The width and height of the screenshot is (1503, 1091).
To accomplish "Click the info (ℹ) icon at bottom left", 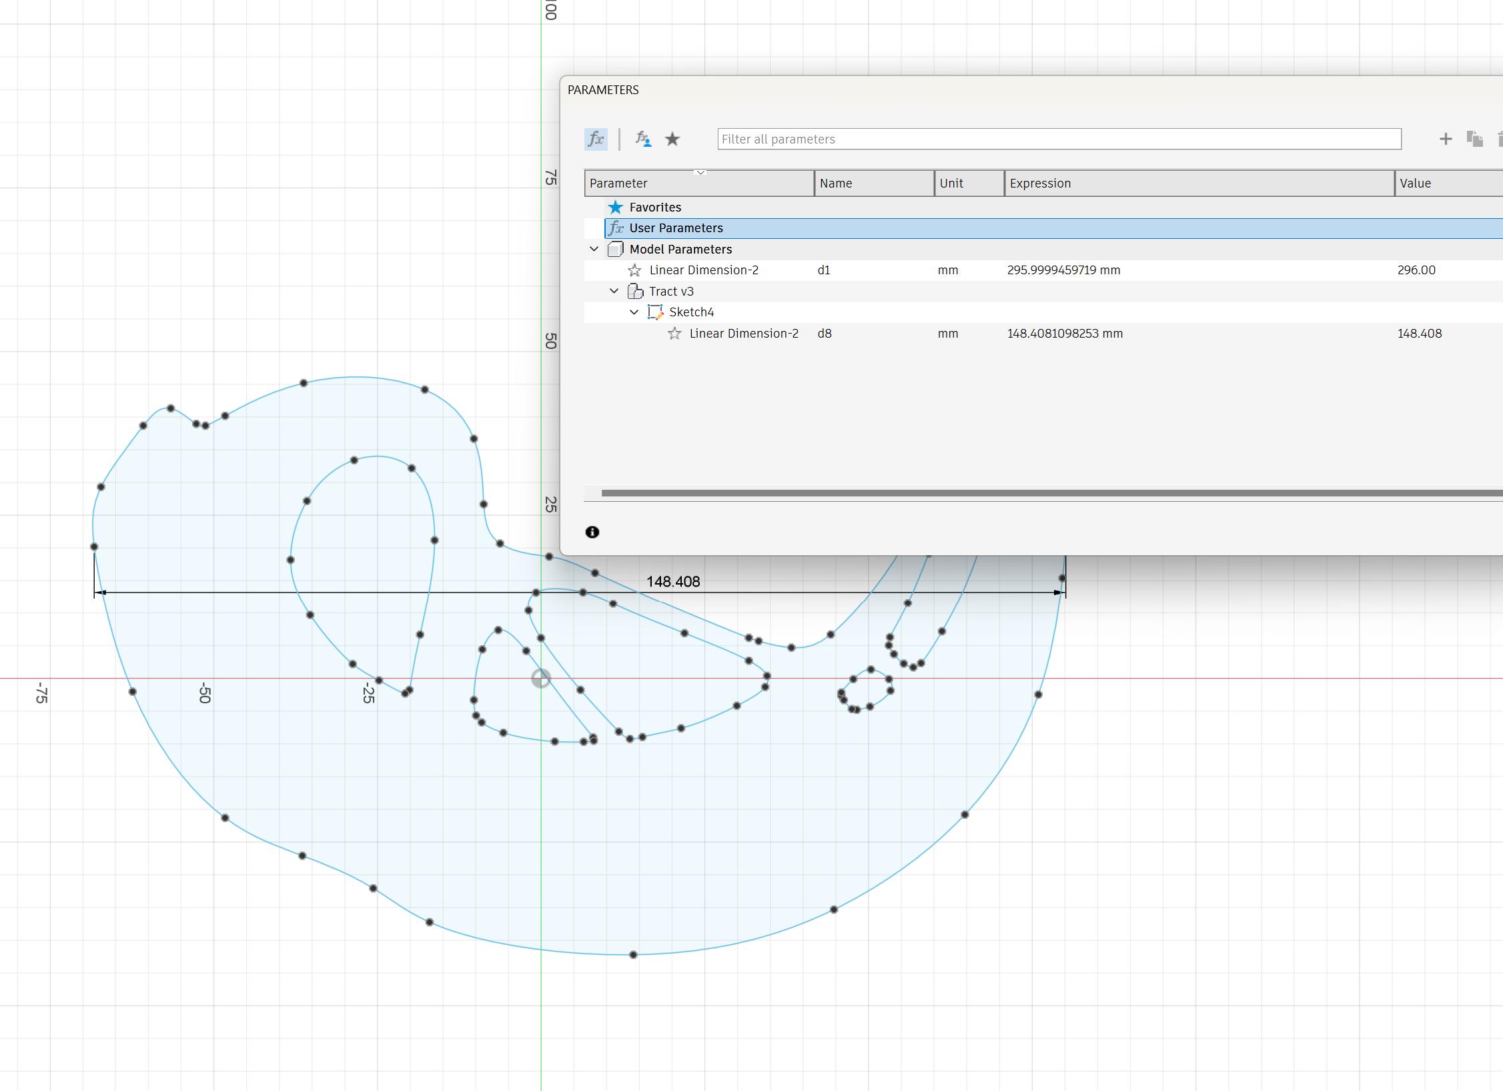I will (x=593, y=532).
